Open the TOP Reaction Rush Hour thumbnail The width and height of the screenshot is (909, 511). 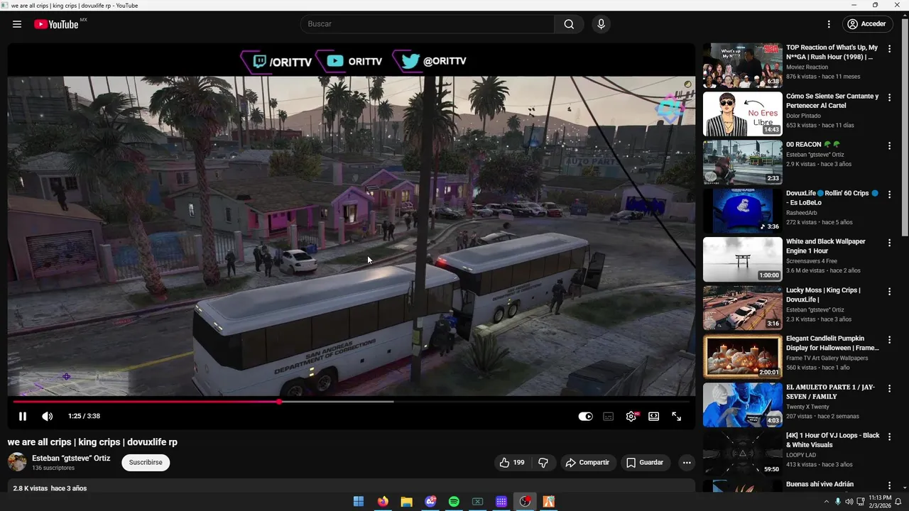(742, 65)
